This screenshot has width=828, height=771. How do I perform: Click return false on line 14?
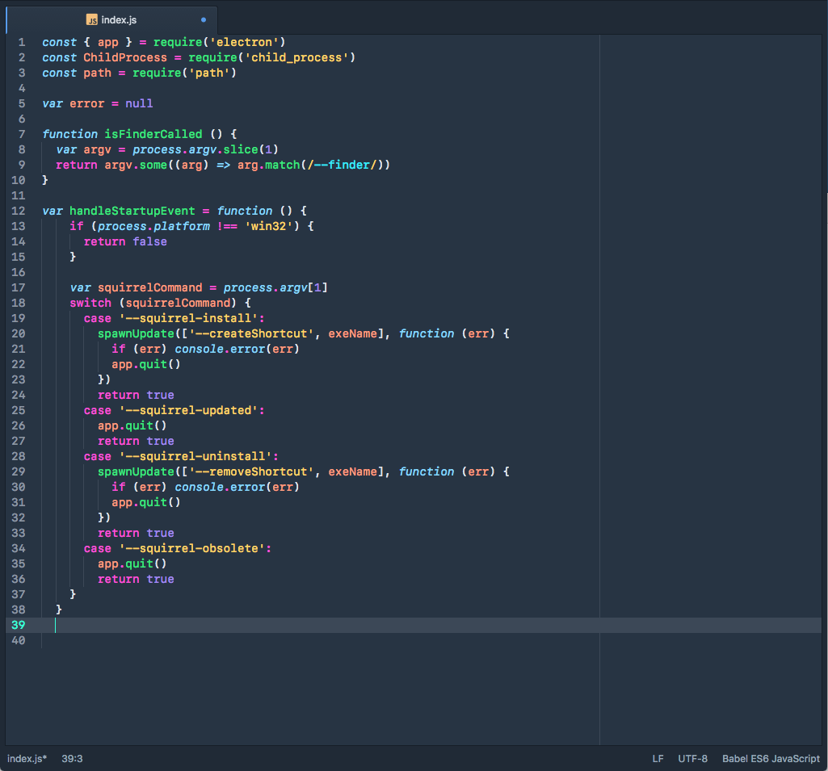coord(125,241)
